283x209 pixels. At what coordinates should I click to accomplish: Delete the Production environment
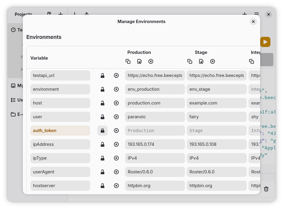151,61
